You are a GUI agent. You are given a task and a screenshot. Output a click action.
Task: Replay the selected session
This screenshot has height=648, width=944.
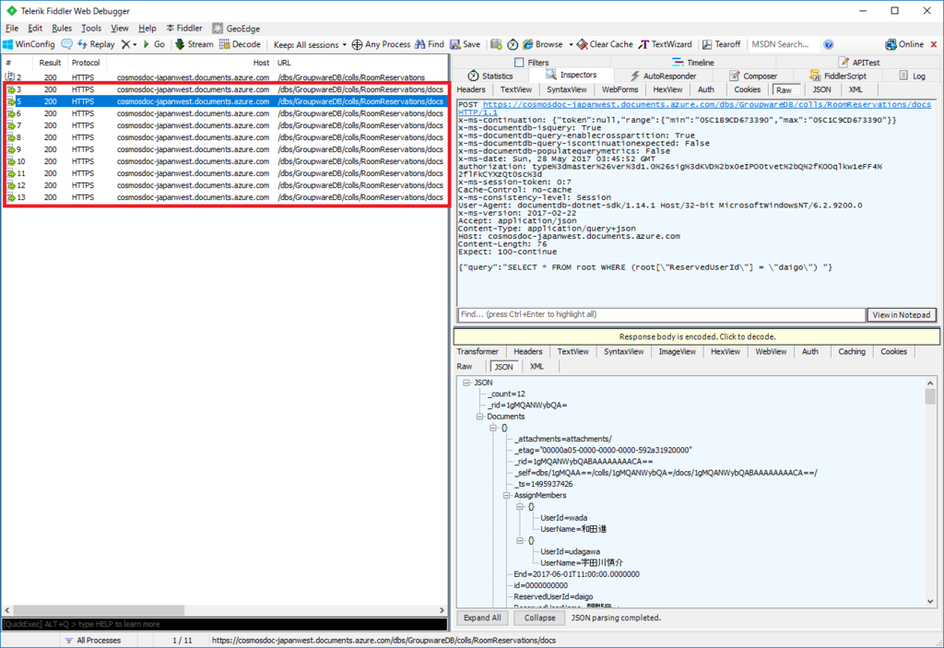pos(96,44)
